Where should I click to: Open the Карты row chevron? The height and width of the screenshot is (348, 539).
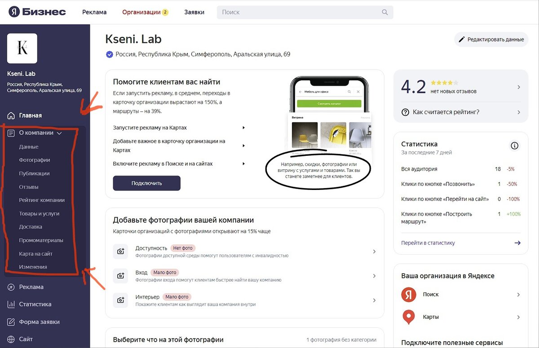[518, 317]
